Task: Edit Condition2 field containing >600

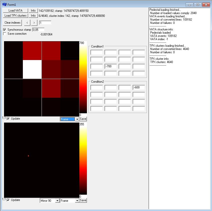Action: tap(139, 87)
